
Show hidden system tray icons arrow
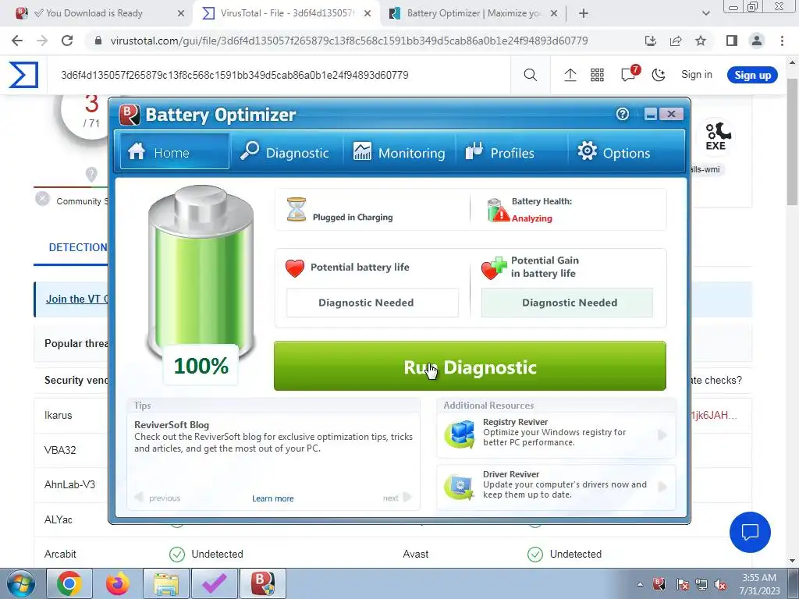(x=640, y=584)
